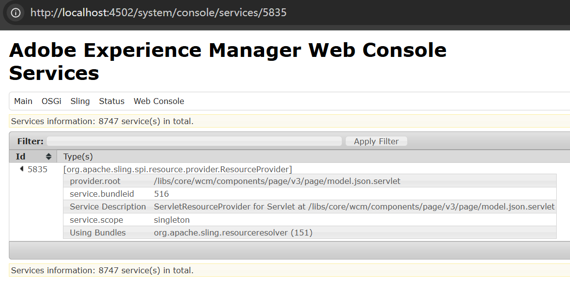Select the ServletResourceProvider description value
The height and width of the screenshot is (286, 570).
(354, 207)
